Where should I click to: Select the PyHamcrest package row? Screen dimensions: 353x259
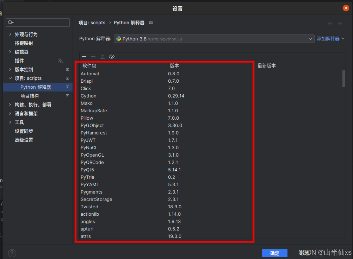pyautogui.click(x=211, y=133)
